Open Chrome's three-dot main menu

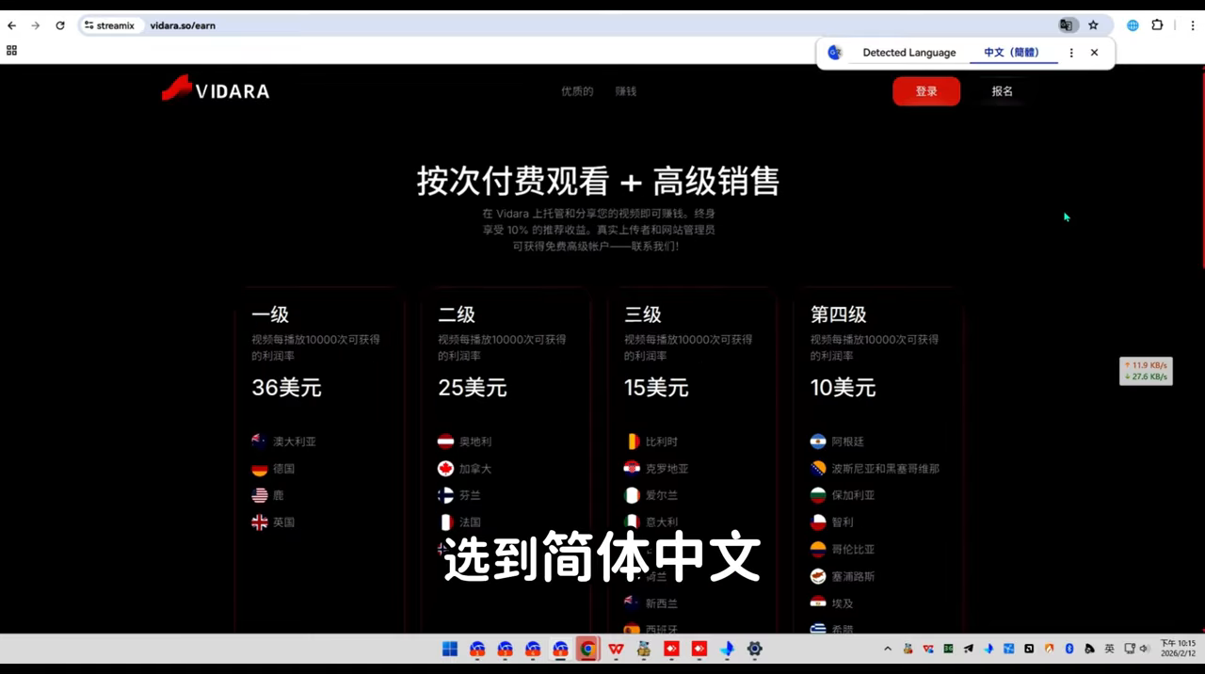[x=1192, y=25]
